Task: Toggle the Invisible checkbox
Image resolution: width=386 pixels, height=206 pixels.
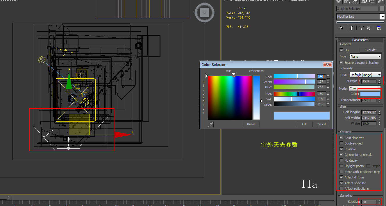Action: [342, 149]
